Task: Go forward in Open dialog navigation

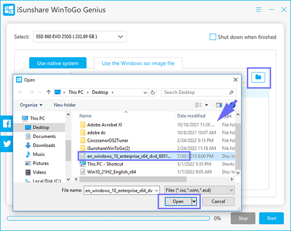Action: tap(32, 92)
